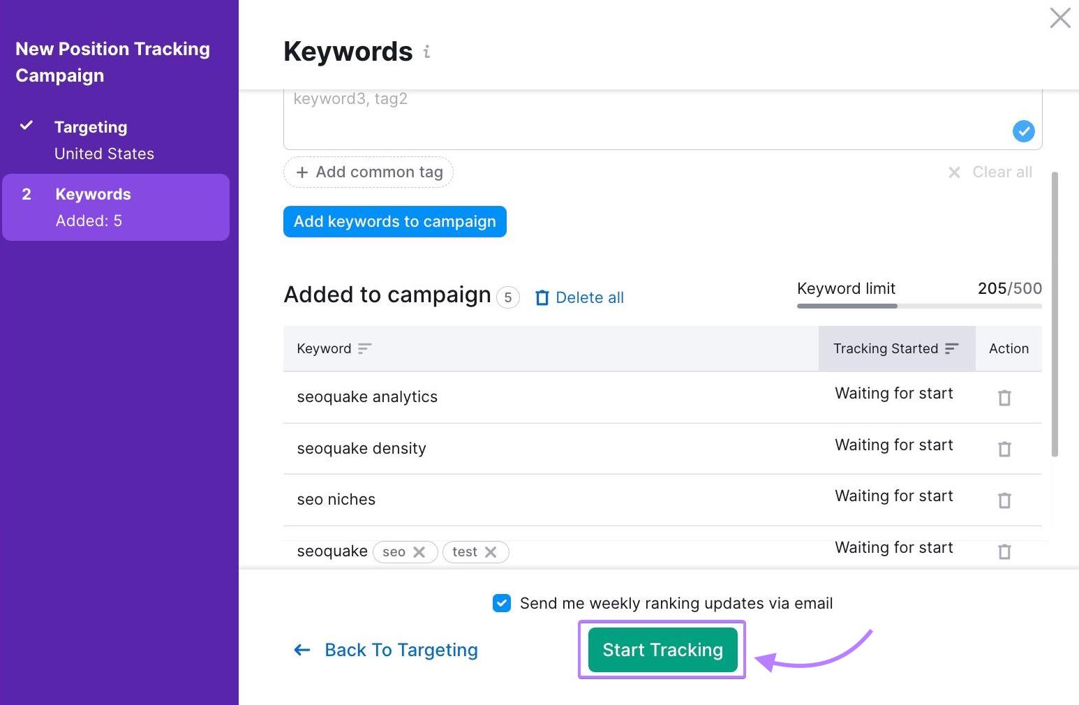
Task: Click the added keywords count badge 5
Action: (x=508, y=298)
